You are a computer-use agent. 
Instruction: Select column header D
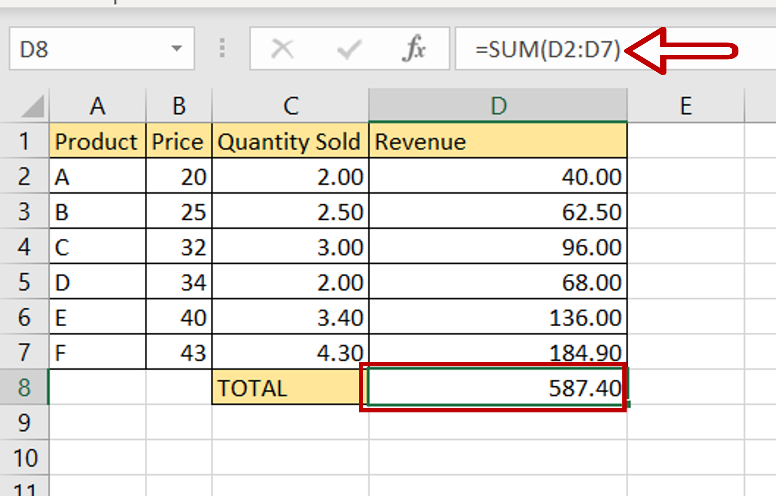497,106
